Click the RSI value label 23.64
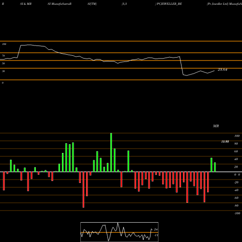Viewport: 242px width, 242px height. [x=222, y=70]
